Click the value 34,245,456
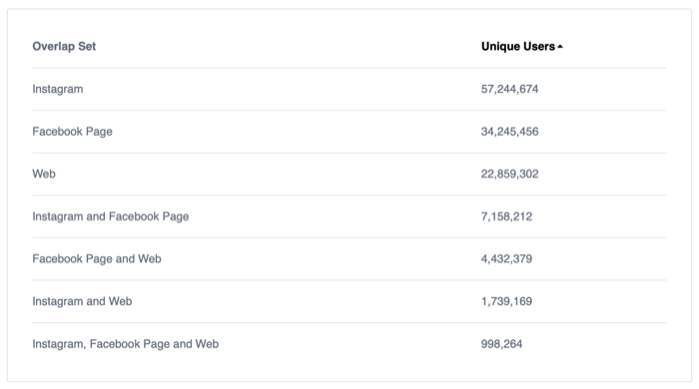 [x=509, y=132]
